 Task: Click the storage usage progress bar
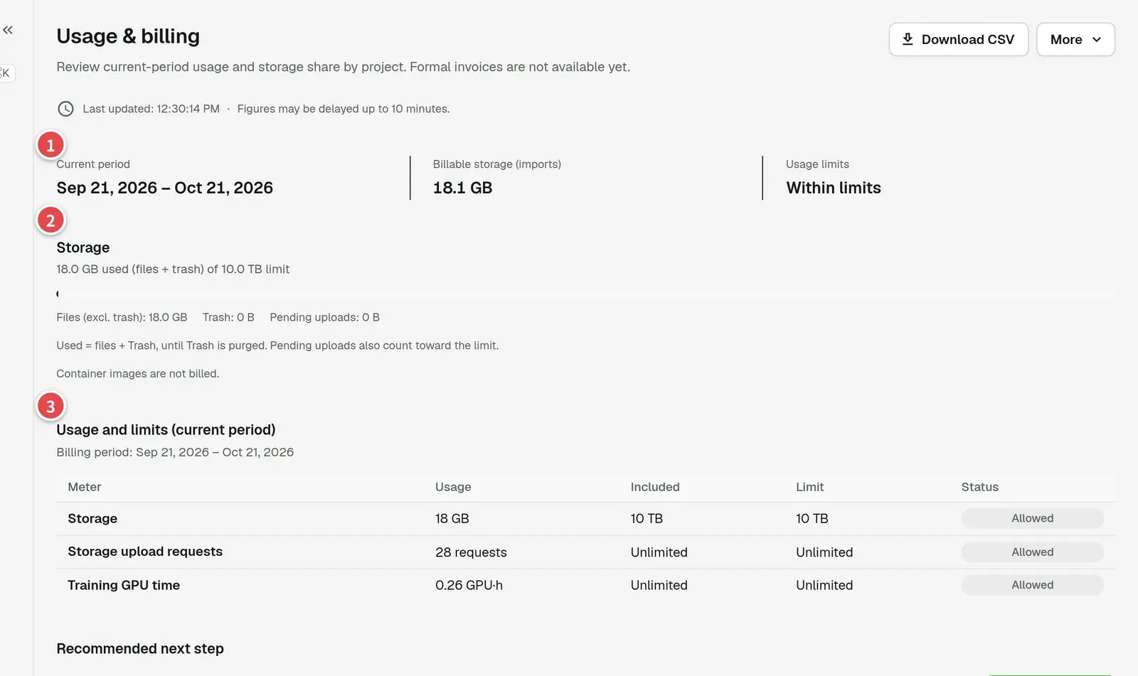click(x=585, y=294)
